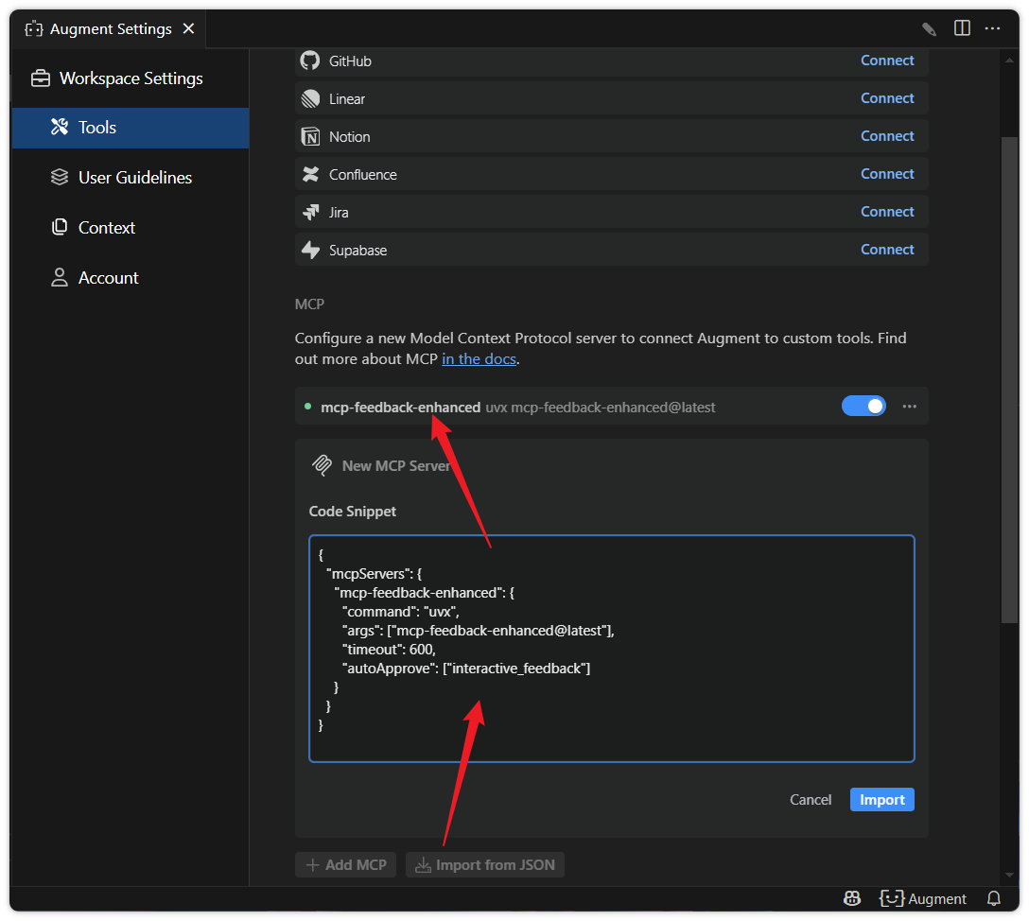Viewport: 1029px width, 921px height.
Task: Click the scrollbar down arrow
Action: 1008,875
